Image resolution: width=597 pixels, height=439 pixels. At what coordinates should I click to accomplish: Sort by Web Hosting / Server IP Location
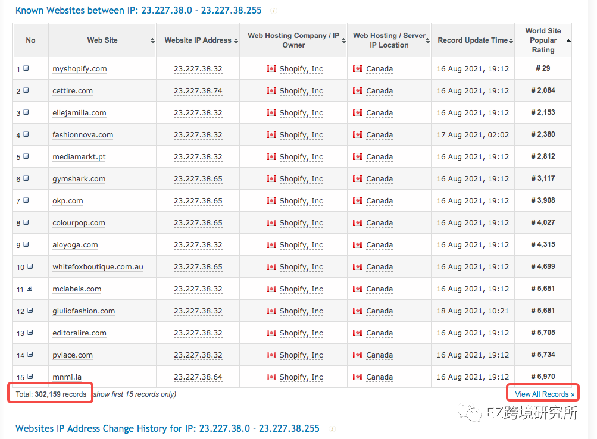pos(427,40)
